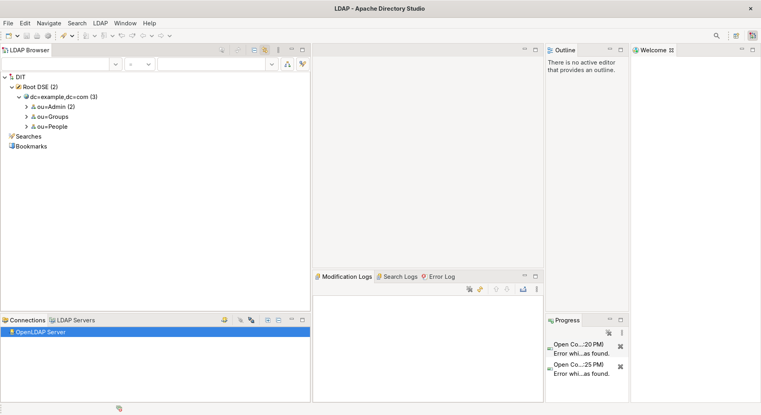Click the Run Quick Search button

303,64
